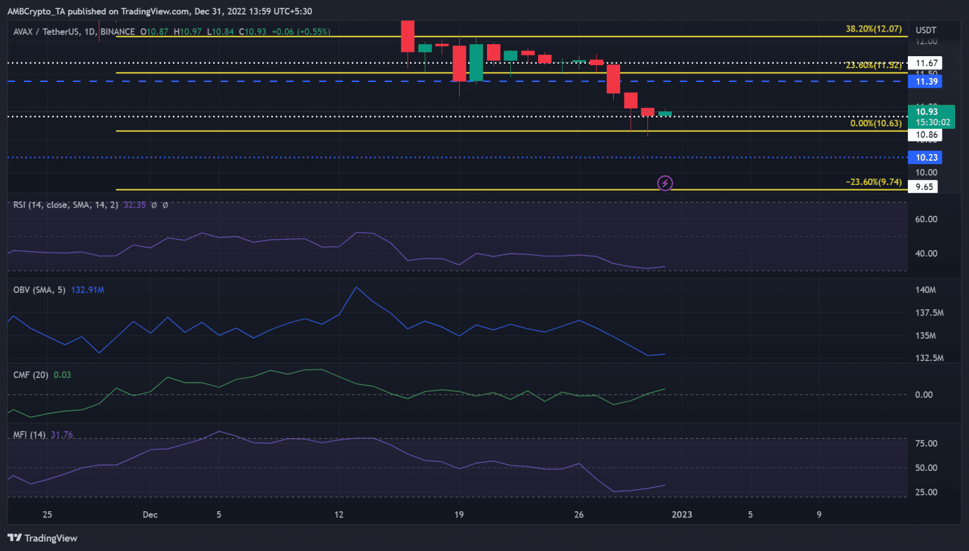Click the Dec date label on time axis
This screenshot has height=551, width=969.
coord(150,514)
